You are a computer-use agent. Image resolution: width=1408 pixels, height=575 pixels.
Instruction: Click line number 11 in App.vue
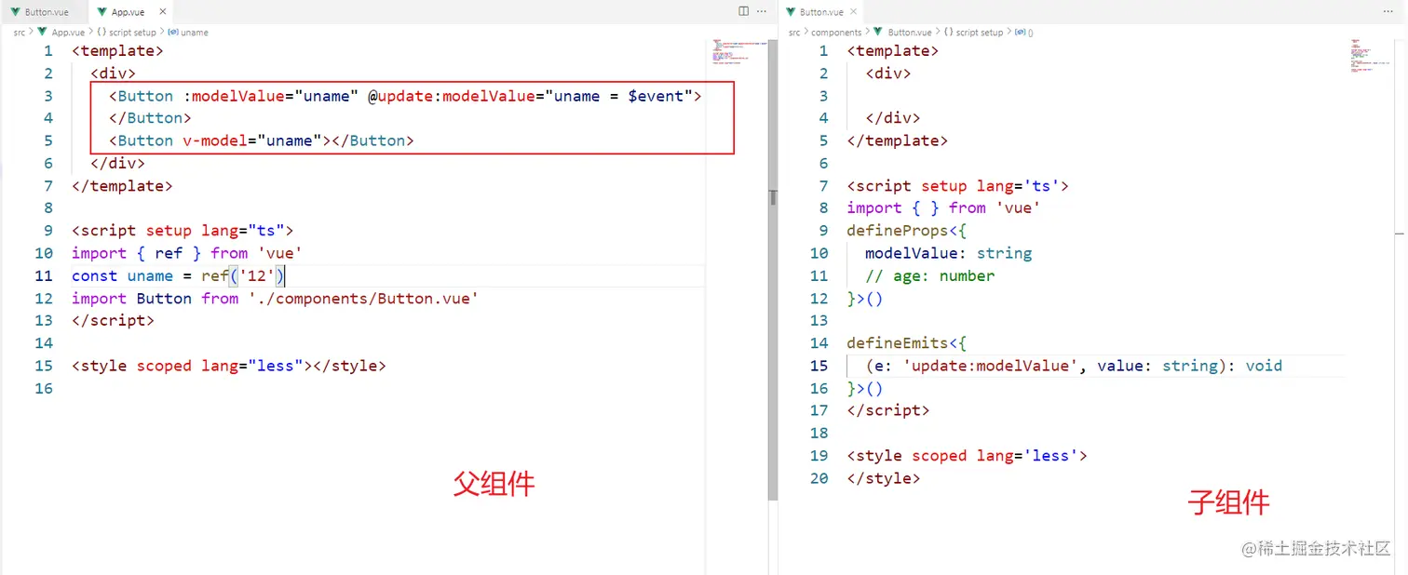(43, 275)
